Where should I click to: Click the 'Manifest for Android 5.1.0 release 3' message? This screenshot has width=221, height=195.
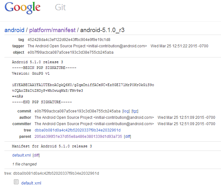tap(52, 146)
